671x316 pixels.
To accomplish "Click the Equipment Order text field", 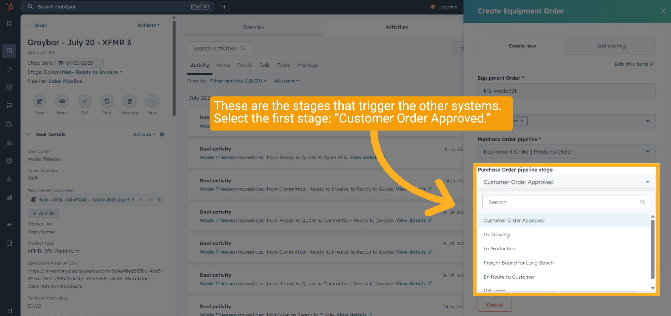I will click(567, 91).
